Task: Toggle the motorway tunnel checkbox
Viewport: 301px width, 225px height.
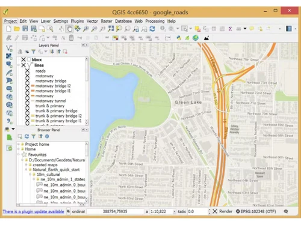Action: [27, 101]
